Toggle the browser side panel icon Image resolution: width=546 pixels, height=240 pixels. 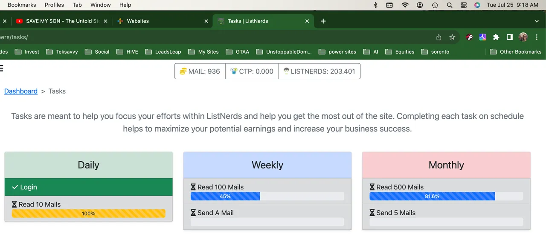pyautogui.click(x=509, y=37)
